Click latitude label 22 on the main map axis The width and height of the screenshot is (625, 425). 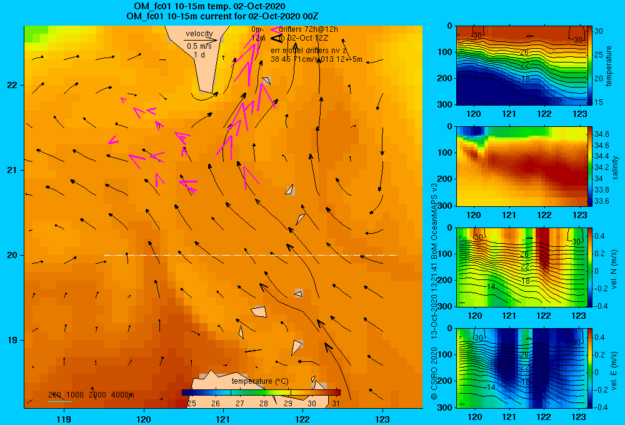[12, 86]
